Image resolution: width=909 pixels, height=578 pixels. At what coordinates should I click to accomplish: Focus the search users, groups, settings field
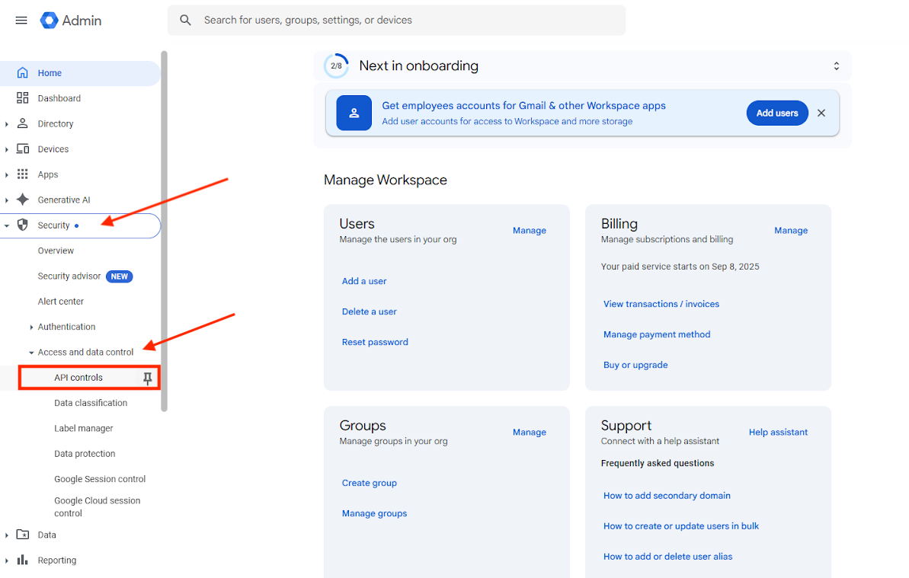click(396, 21)
